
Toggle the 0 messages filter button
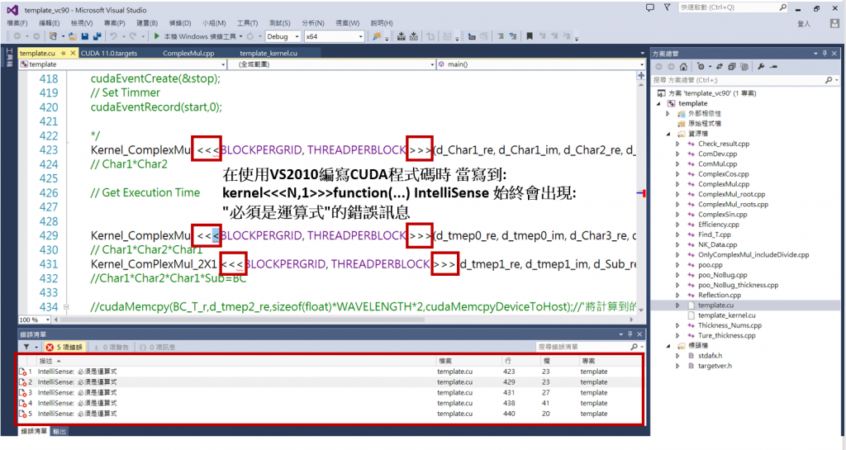tap(158, 347)
